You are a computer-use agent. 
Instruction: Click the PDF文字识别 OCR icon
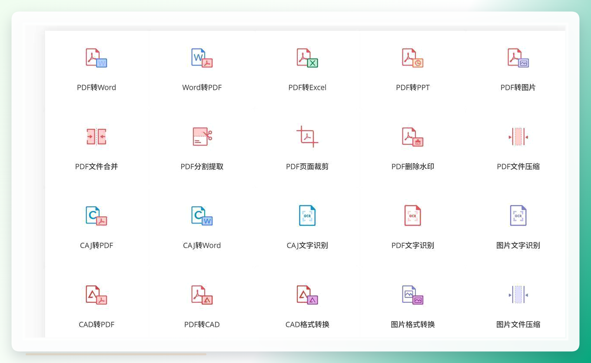(x=413, y=215)
